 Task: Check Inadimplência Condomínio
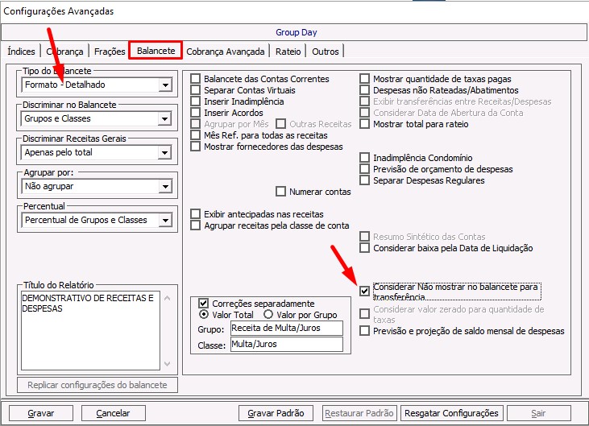pos(364,158)
